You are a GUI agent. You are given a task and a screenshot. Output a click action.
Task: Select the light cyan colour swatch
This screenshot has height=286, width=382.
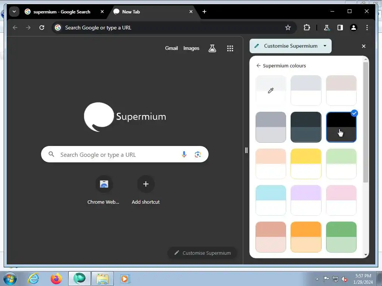click(271, 200)
